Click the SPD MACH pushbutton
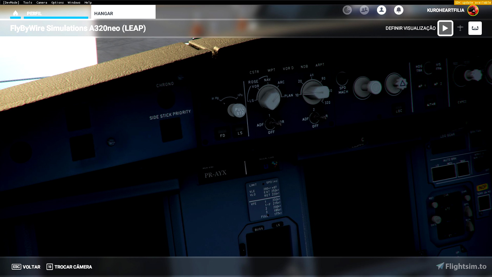Viewport: 492px width, 277px height. coord(342,79)
